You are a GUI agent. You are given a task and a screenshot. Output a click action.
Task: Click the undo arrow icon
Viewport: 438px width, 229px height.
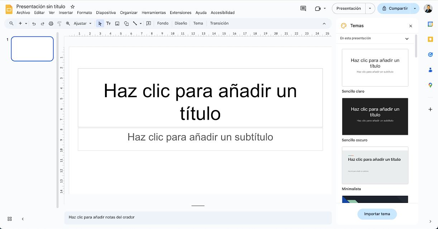coord(34,24)
